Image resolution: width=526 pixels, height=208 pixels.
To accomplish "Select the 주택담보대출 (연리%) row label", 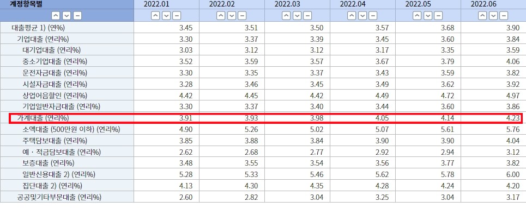I will pyautogui.click(x=55, y=141).
